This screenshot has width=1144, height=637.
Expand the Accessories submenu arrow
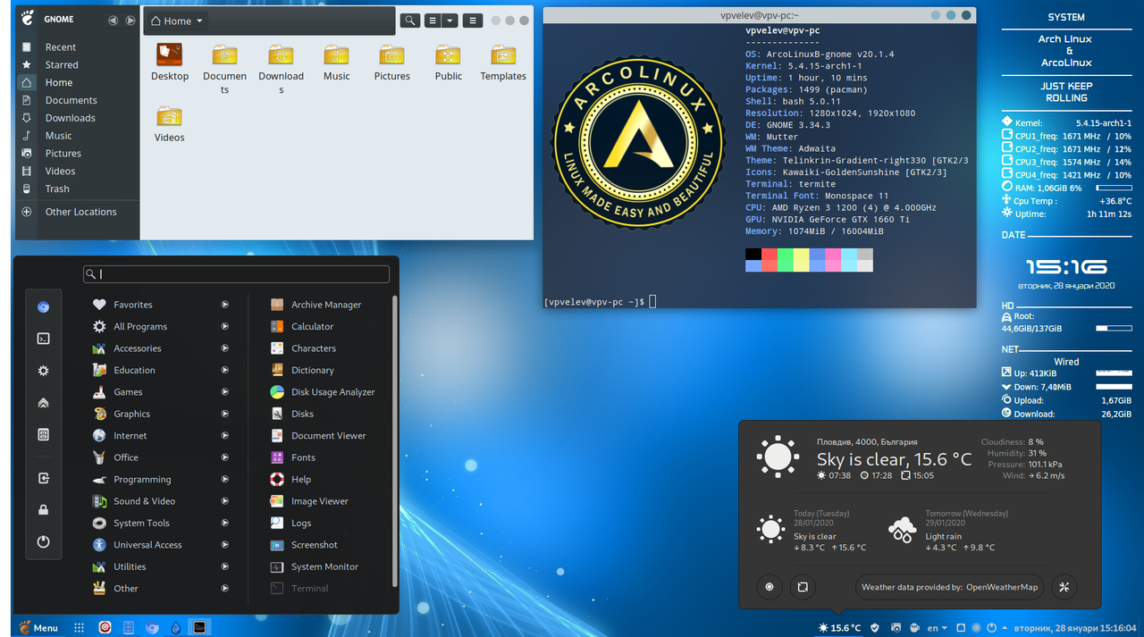pos(225,348)
